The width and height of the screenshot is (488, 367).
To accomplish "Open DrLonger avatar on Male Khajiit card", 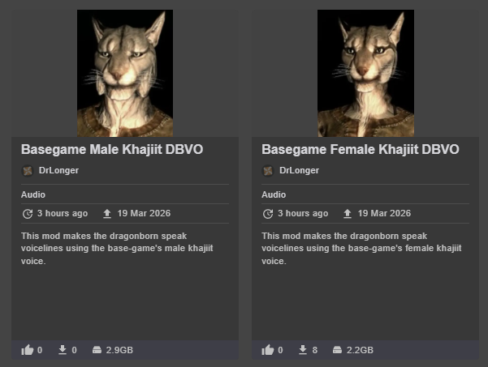I will [x=28, y=171].
